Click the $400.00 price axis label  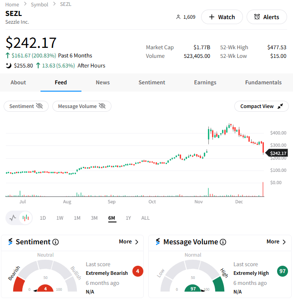click(278, 133)
